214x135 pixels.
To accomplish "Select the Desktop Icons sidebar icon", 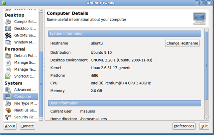I will pos(8,29).
